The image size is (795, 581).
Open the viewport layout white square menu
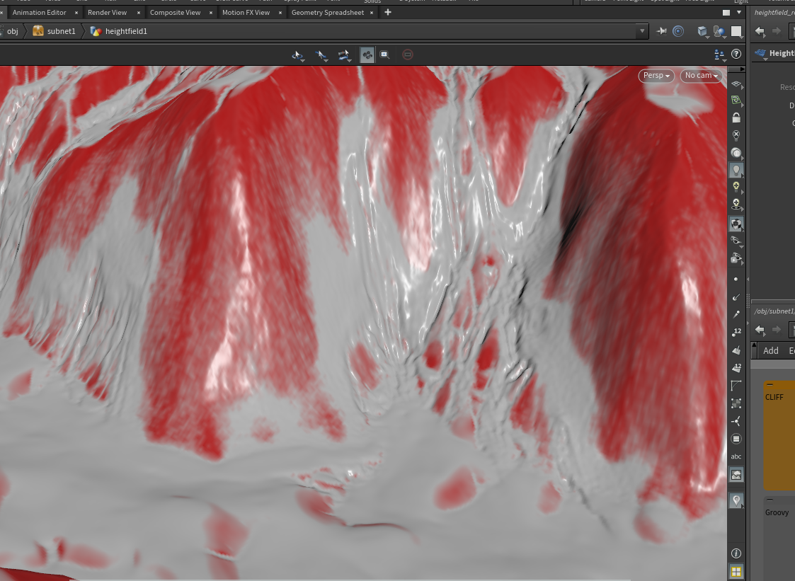[x=737, y=31]
